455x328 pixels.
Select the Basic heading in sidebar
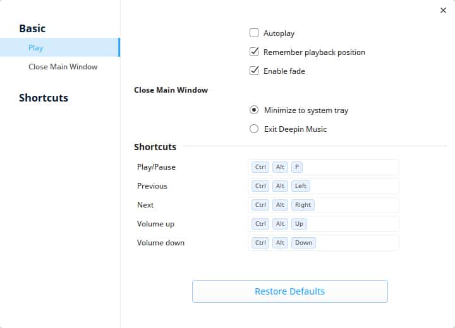pyautogui.click(x=32, y=28)
